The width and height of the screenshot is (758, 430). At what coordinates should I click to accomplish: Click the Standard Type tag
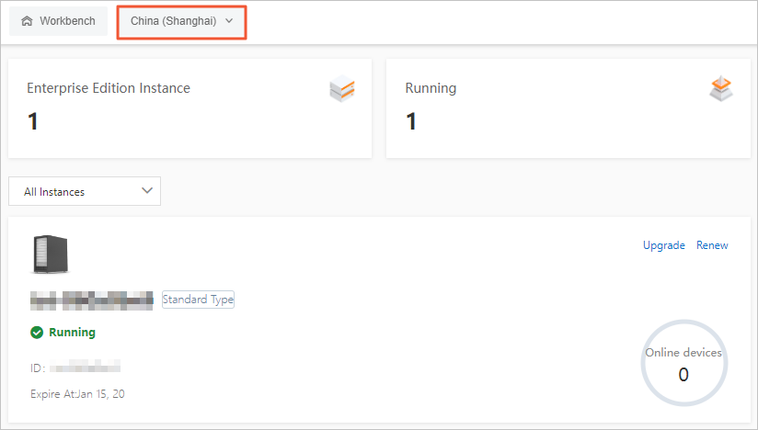pos(198,300)
